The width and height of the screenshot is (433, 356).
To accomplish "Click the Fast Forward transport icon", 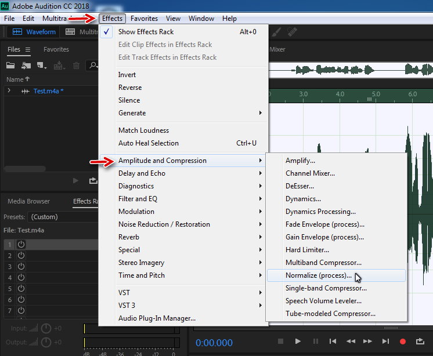I will point(368,342).
